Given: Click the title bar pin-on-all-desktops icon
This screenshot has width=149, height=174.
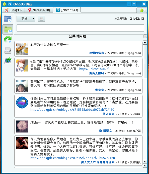Looking at the screenshot, I should pyautogui.click(x=10, y=4).
